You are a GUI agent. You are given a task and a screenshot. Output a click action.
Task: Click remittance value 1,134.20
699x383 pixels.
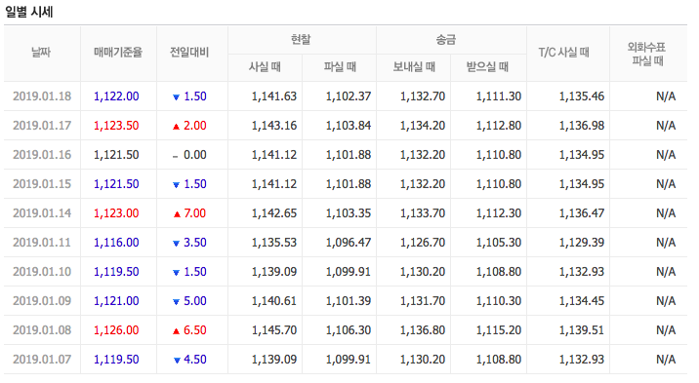(423, 126)
